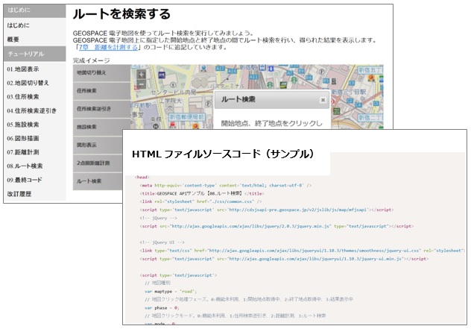Click the ルート検索 map panel button

pos(98,181)
